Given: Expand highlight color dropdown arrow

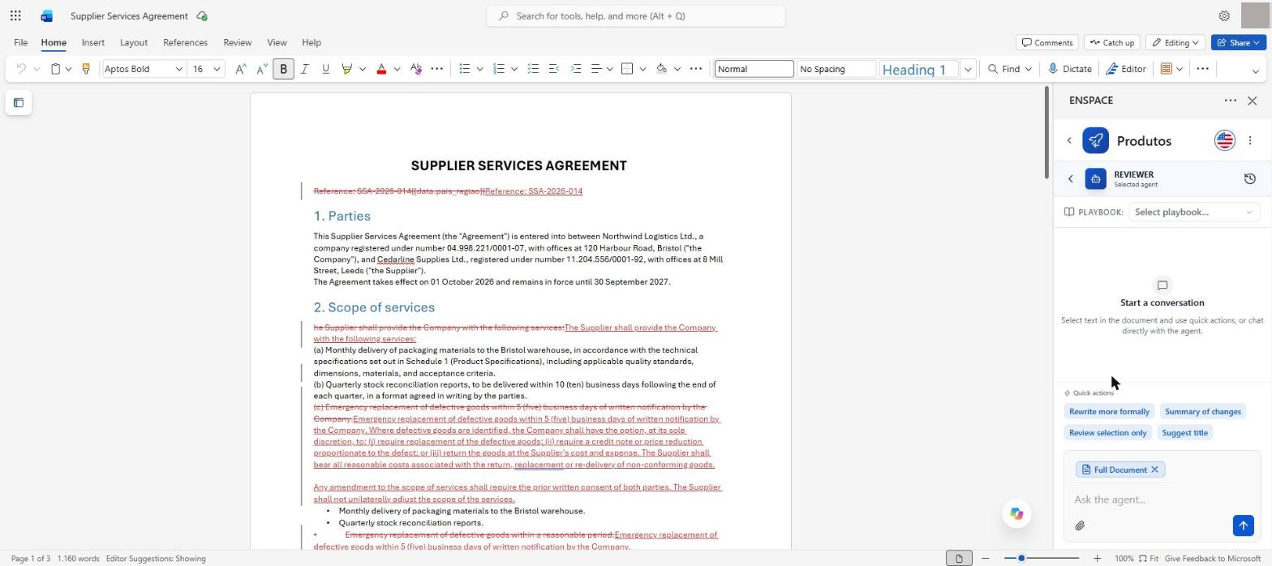Looking at the screenshot, I should click(x=362, y=69).
